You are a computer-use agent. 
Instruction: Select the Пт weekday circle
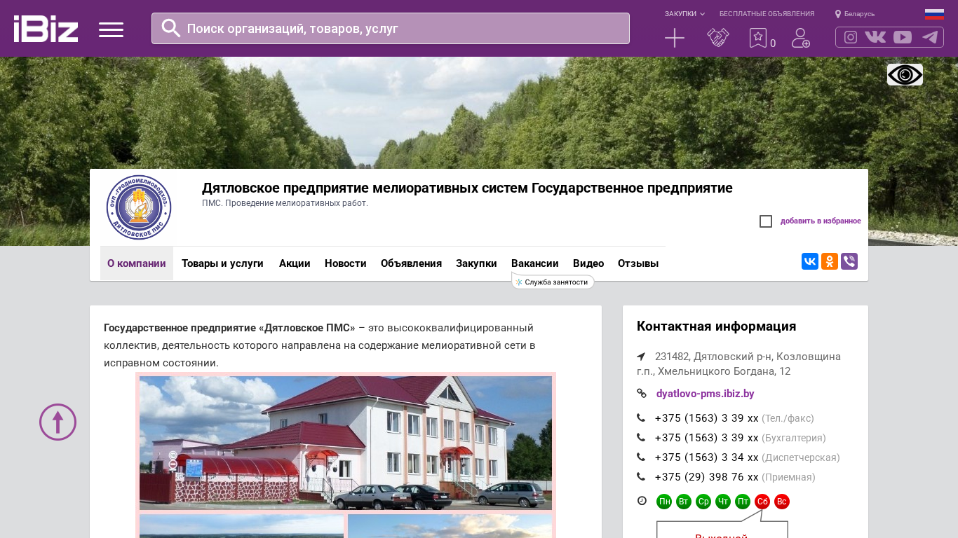(x=743, y=502)
